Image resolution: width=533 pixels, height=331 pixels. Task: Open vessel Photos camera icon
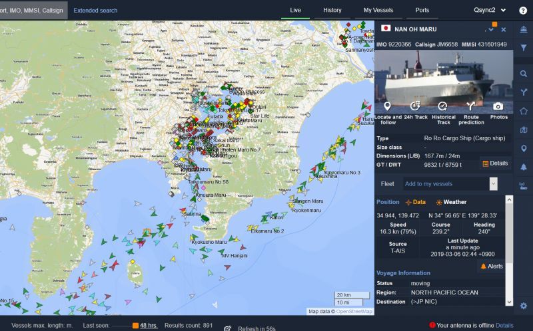498,106
